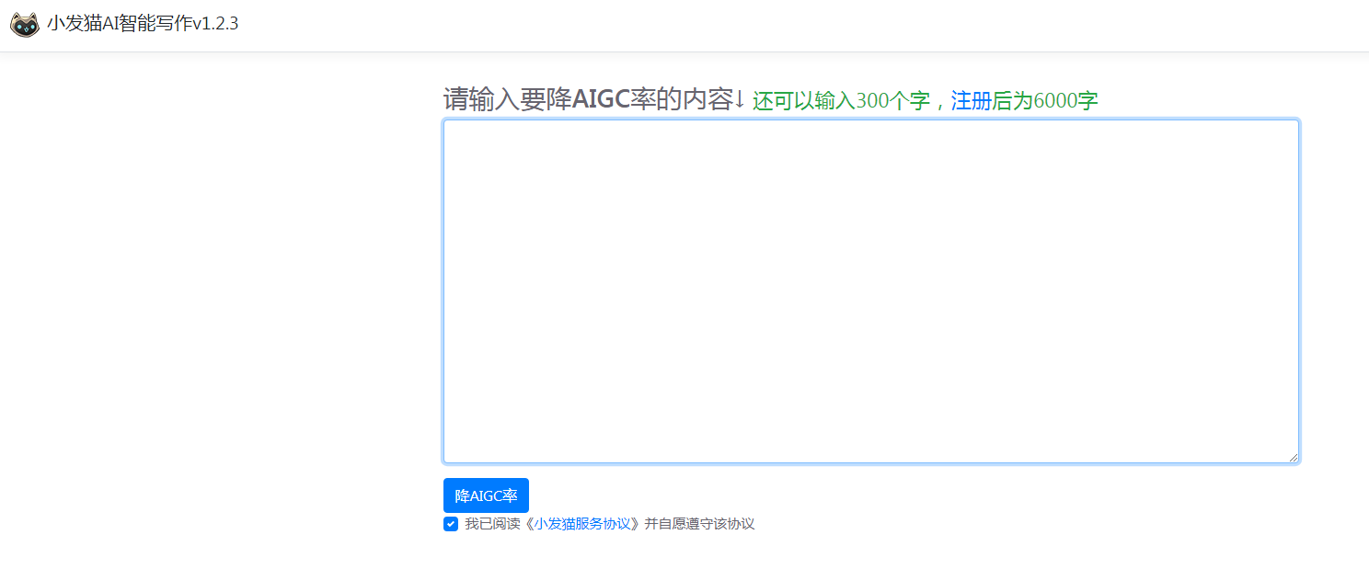
Task: Focus the empty input box for AIGC content
Action: point(869,290)
